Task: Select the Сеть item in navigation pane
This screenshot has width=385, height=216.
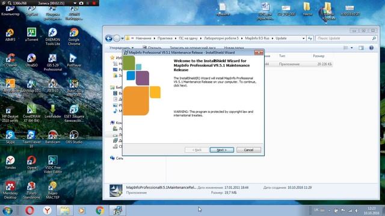Action: (x=117, y=158)
